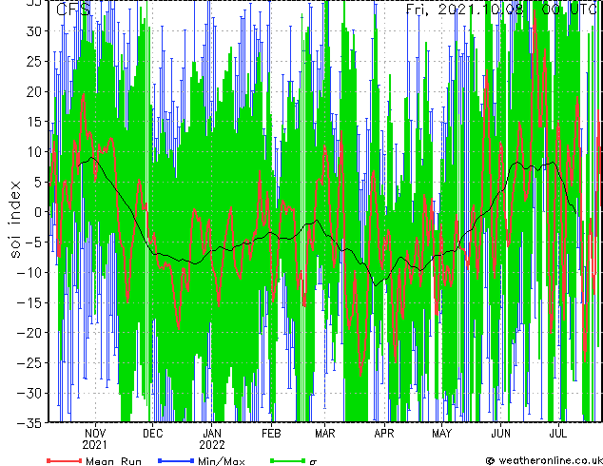Click the JUL x-axis label

(557, 434)
